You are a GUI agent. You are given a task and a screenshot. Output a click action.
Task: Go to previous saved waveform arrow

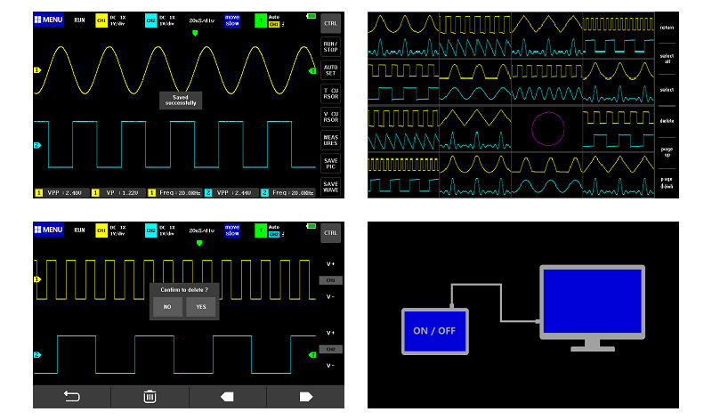pyautogui.click(x=227, y=397)
